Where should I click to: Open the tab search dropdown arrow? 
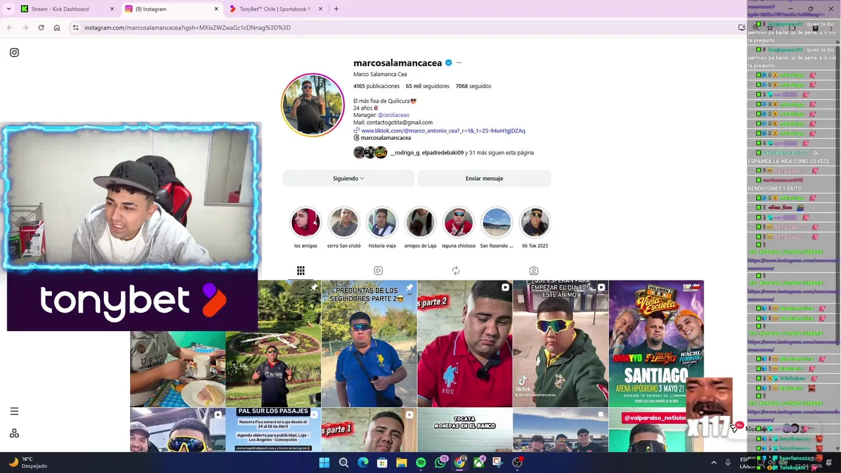(9, 9)
